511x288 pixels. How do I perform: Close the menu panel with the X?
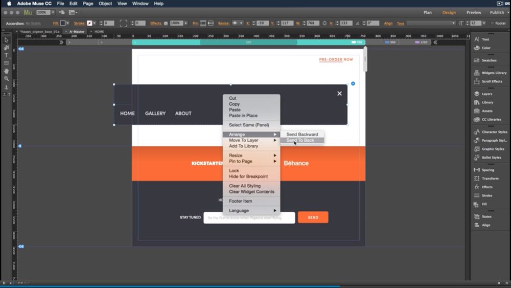[339, 94]
